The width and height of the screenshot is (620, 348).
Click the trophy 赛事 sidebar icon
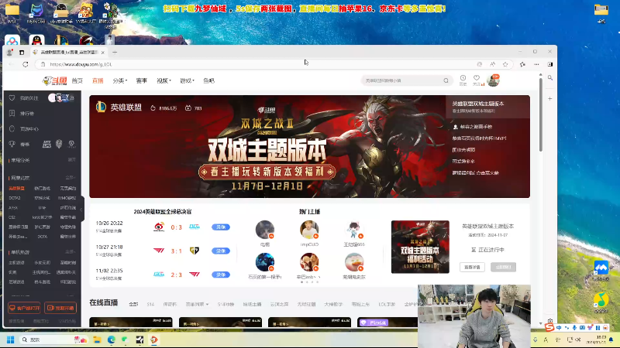(12, 145)
